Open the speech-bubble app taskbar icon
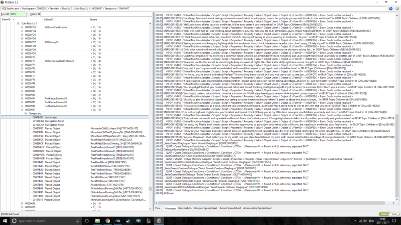 [x=138, y=221]
